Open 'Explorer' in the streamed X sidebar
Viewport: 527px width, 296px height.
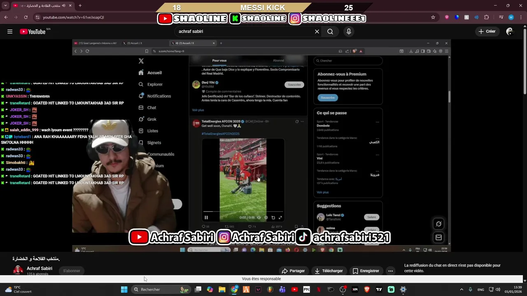[151, 84]
